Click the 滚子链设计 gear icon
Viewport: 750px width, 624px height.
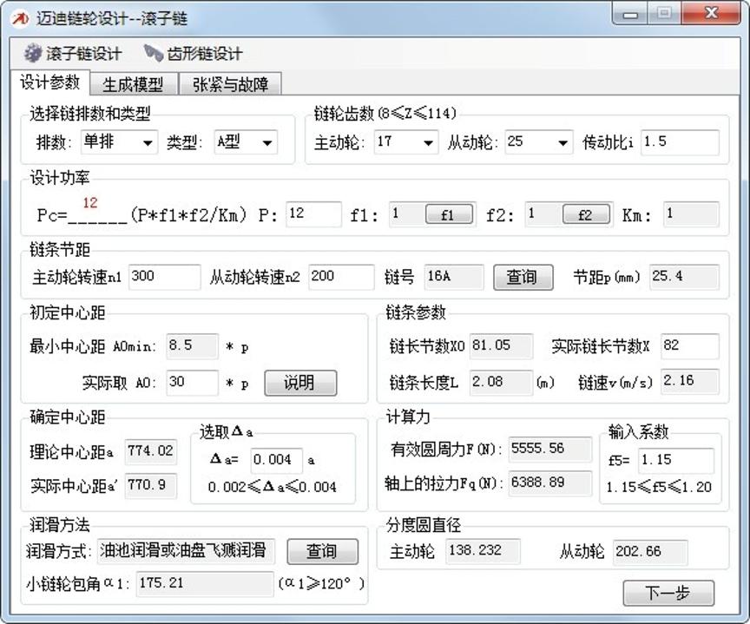[33, 53]
